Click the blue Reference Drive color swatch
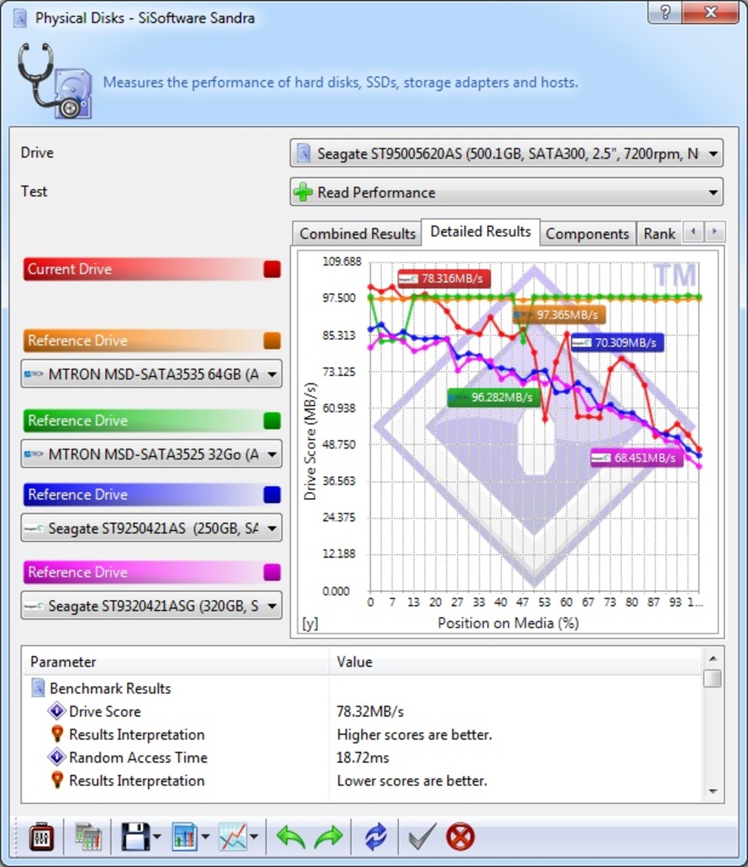The width and height of the screenshot is (748, 867). [272, 495]
